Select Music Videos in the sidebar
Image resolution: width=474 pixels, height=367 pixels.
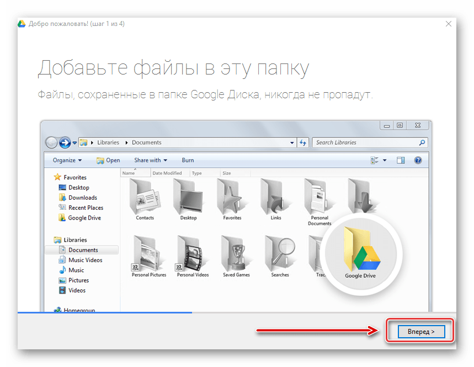81,260
